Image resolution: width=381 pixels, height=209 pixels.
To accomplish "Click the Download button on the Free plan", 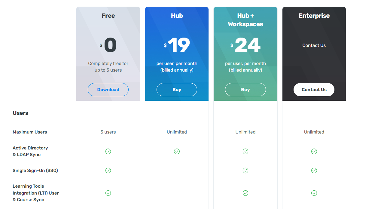I will pos(108,89).
